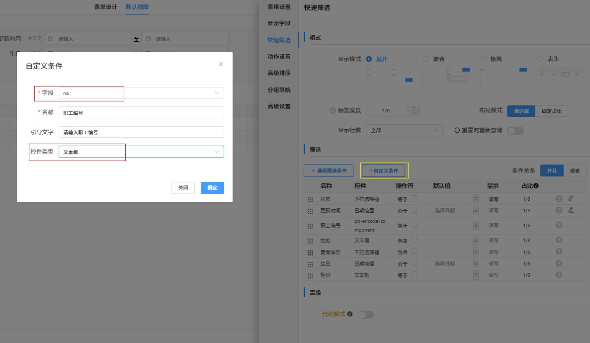Click the edit pencil in 更新时间 row
This screenshot has height=343, width=590.
(x=571, y=210)
